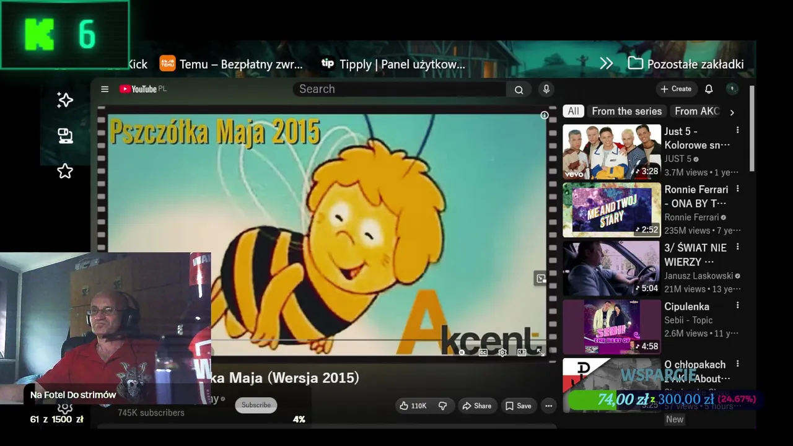Switch the player to theater mode
The width and height of the screenshot is (793, 446).
[x=522, y=352]
